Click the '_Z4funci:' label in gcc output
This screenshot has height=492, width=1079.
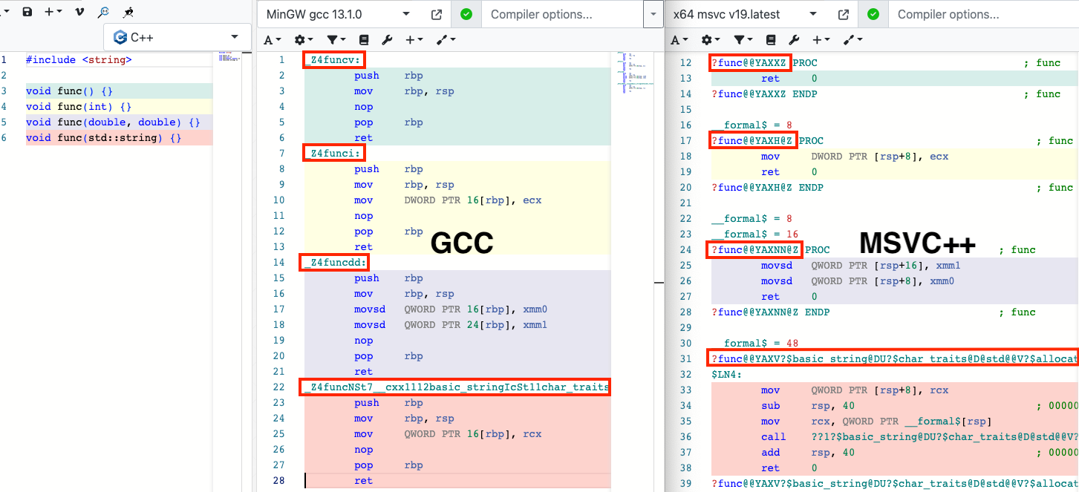[333, 154]
